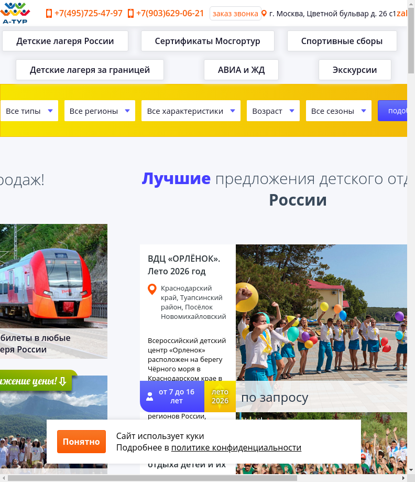This screenshot has height=482, width=415.
Task: Click the green снижение цены banner
Action: 37,381
